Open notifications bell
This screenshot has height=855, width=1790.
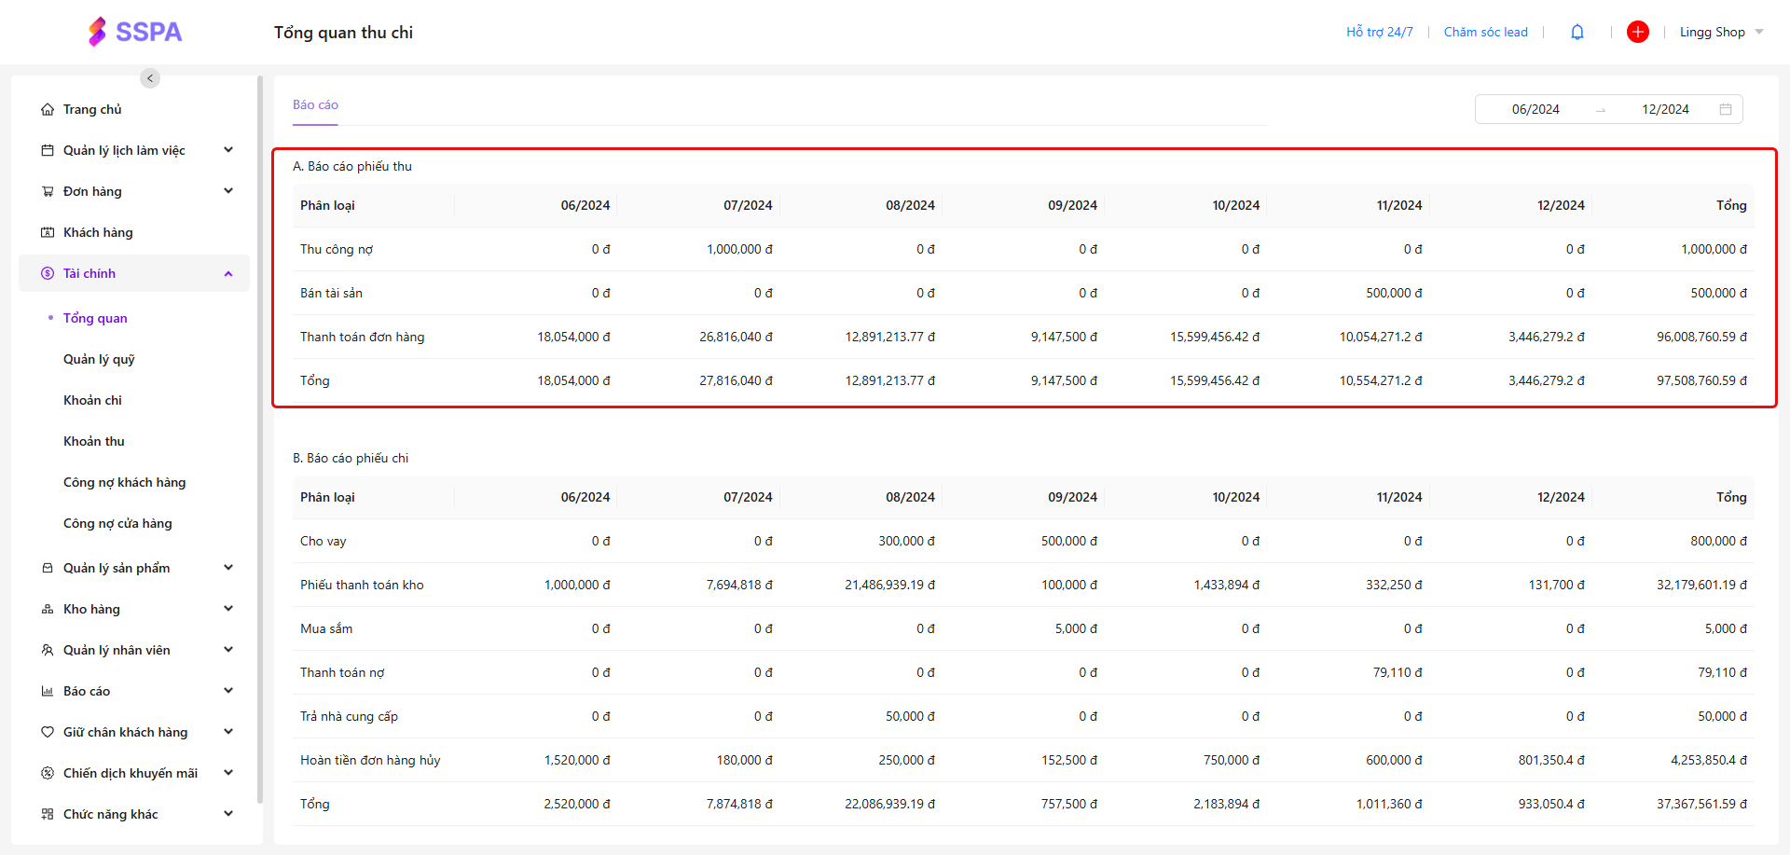click(x=1577, y=32)
